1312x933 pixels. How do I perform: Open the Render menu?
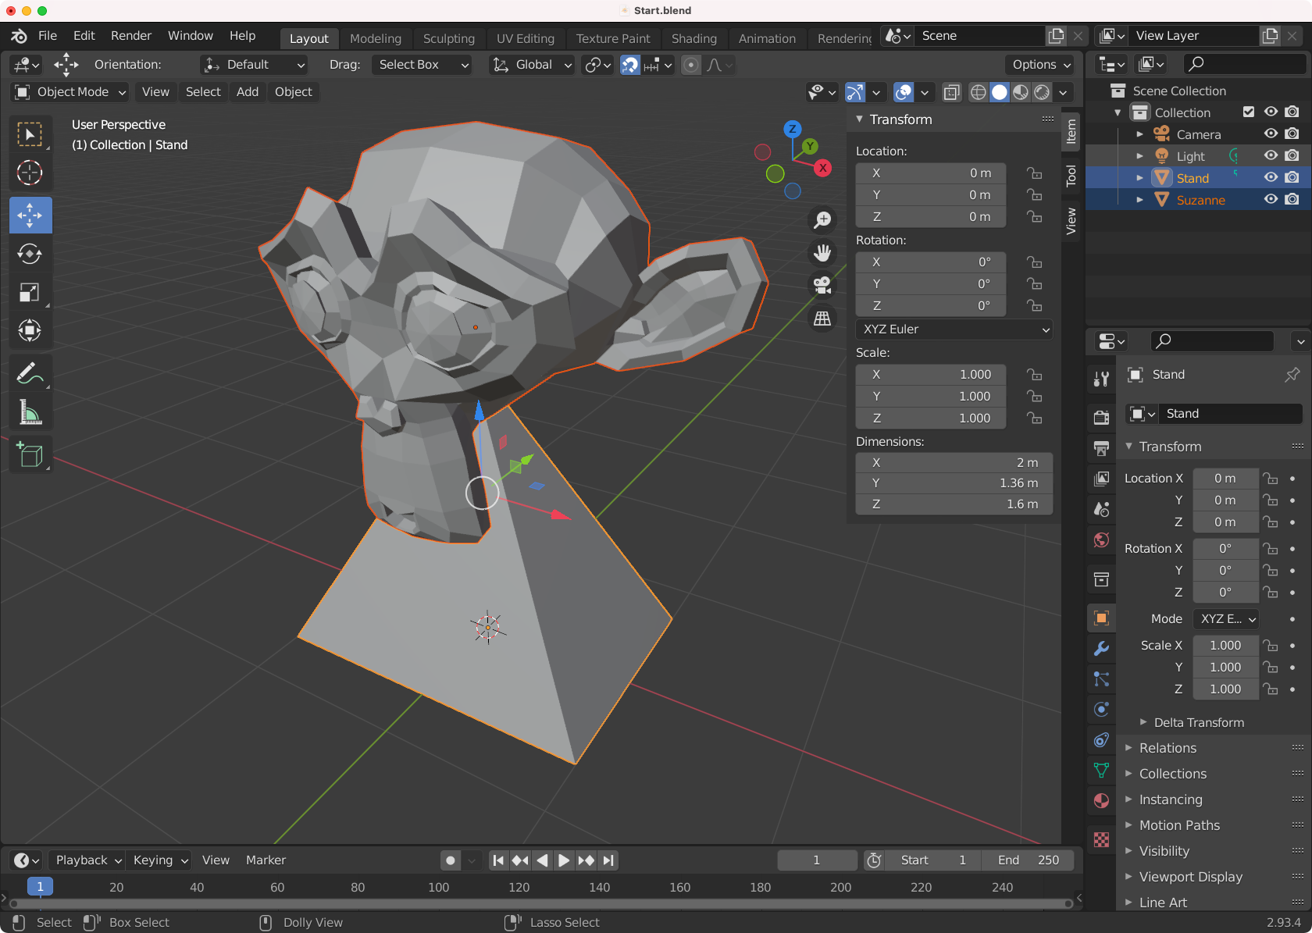[131, 36]
